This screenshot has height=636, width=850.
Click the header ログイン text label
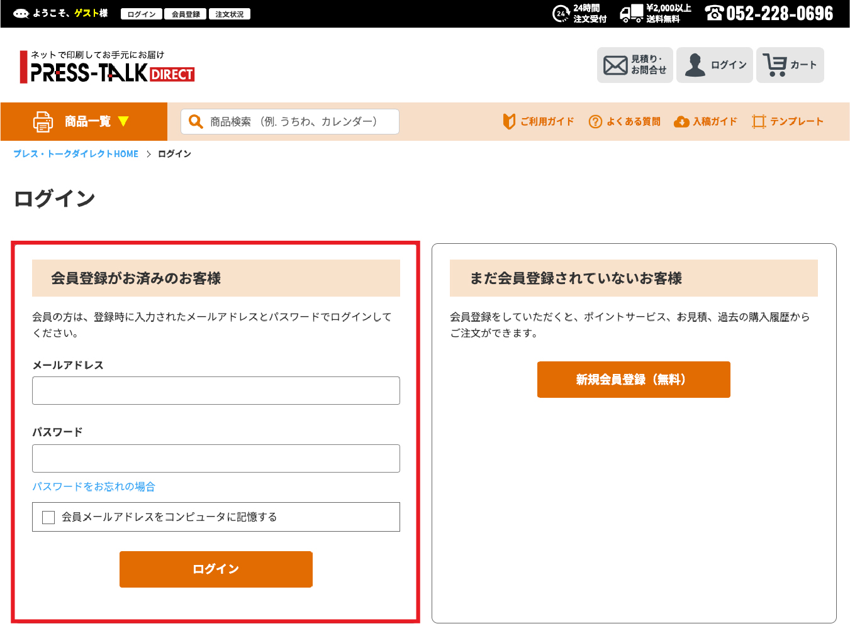tap(729, 65)
